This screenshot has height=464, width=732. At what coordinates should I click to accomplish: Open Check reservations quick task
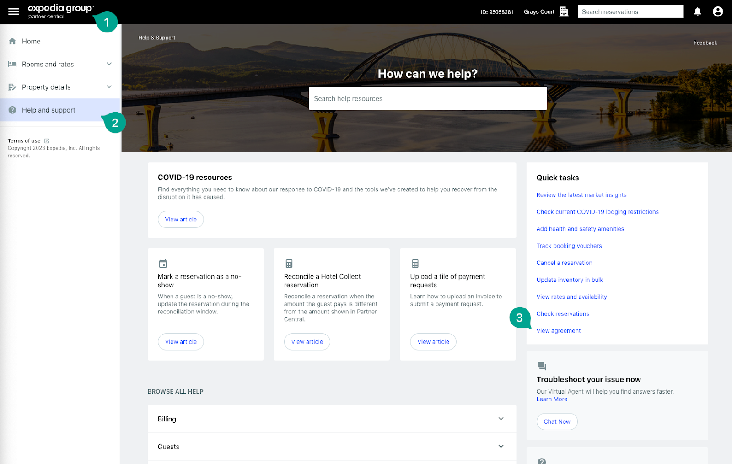pos(563,313)
